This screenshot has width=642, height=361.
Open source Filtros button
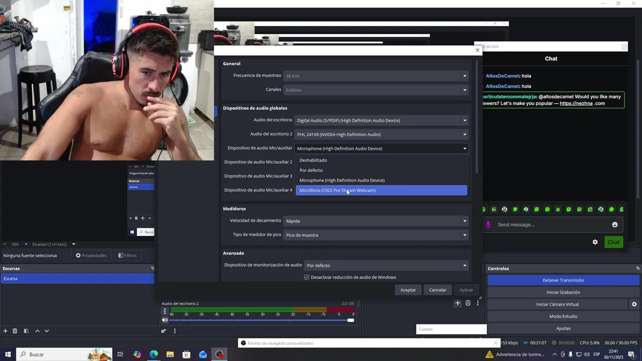(127, 256)
